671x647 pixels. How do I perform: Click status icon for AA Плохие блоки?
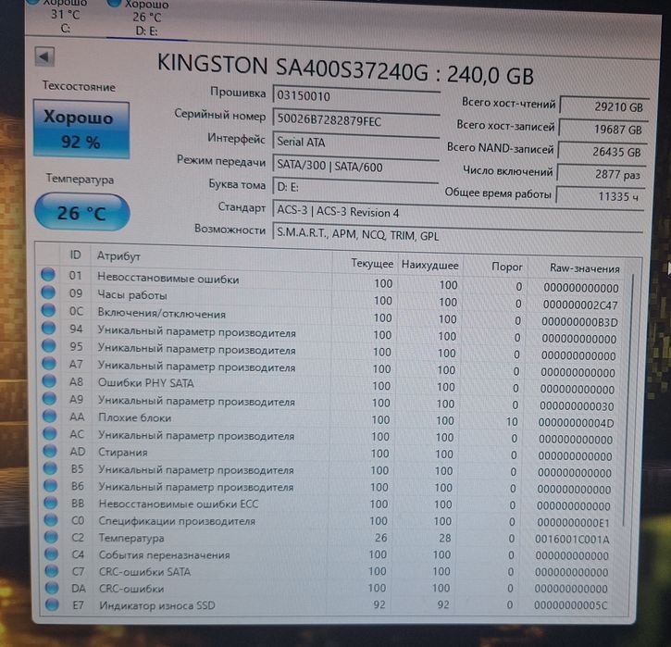point(50,416)
